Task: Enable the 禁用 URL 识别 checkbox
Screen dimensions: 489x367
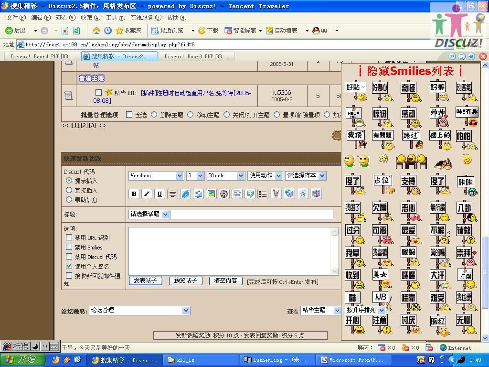Action: click(x=69, y=237)
